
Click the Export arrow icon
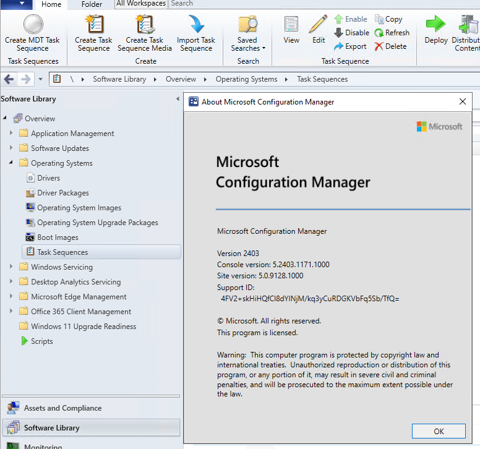(x=338, y=46)
